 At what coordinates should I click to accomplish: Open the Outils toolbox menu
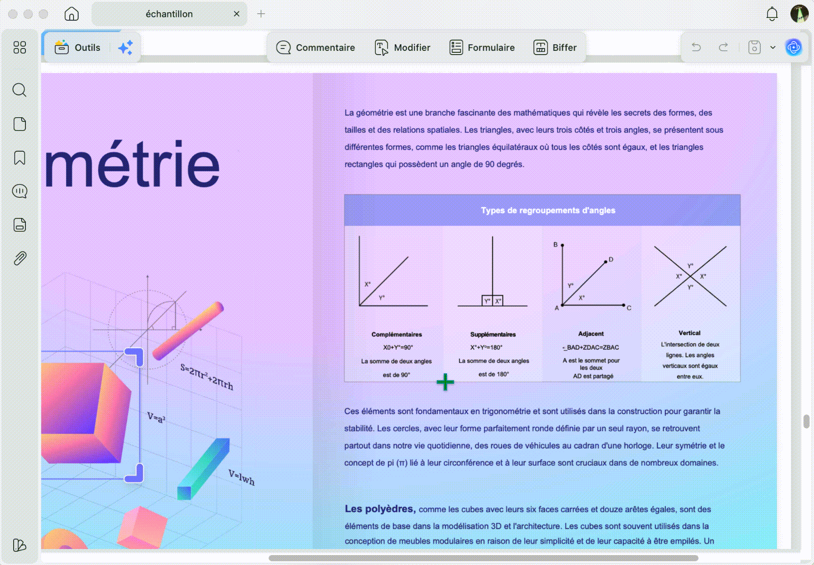(x=78, y=48)
